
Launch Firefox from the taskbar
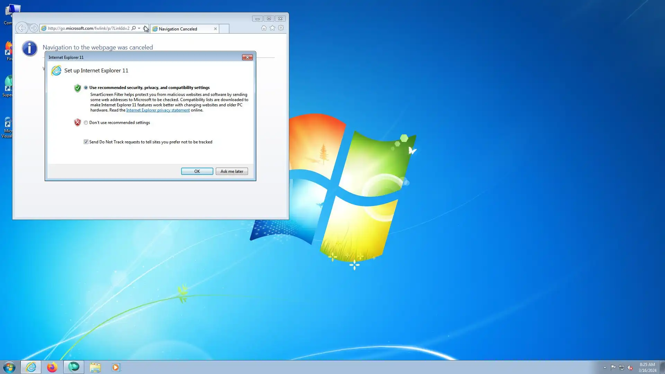[x=52, y=367]
